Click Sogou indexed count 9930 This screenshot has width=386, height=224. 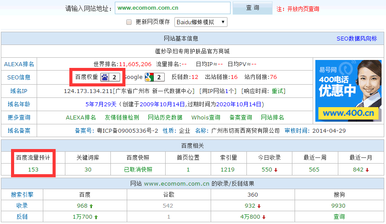click(x=338, y=206)
